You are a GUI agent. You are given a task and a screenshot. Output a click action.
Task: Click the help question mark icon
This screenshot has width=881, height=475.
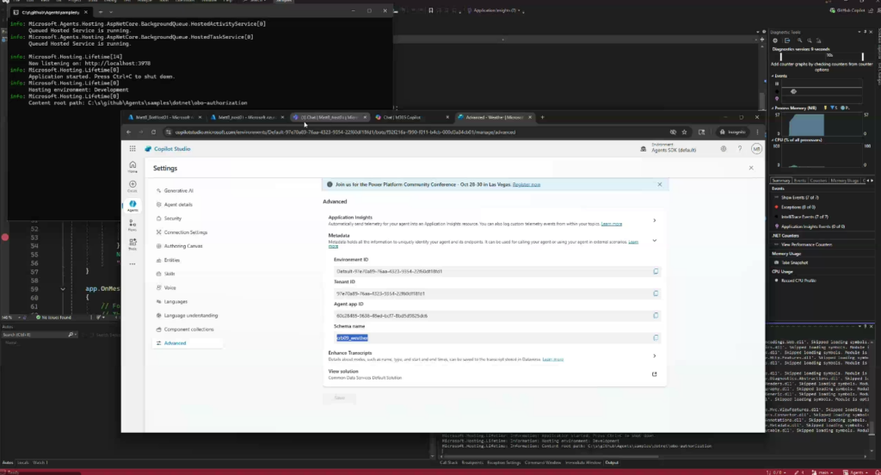coord(740,149)
